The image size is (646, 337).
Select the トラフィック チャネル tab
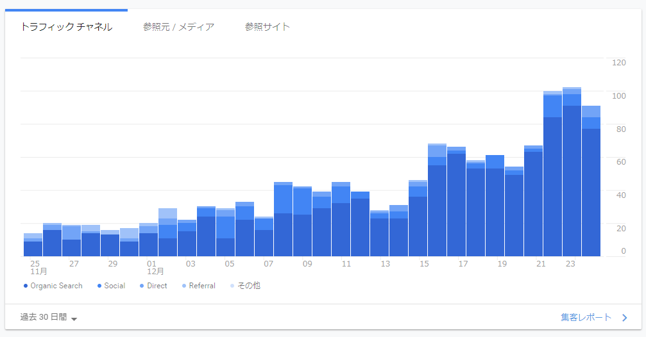66,27
